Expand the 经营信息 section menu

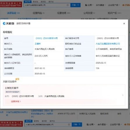tap(64, 13)
